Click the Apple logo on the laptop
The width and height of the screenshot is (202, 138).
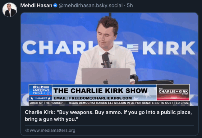[x=106, y=82]
